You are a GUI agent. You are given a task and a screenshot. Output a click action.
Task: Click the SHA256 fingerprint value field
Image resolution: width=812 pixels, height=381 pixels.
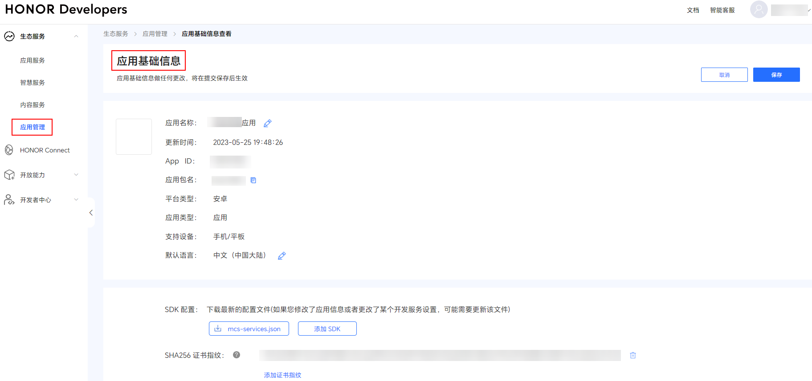click(440, 355)
